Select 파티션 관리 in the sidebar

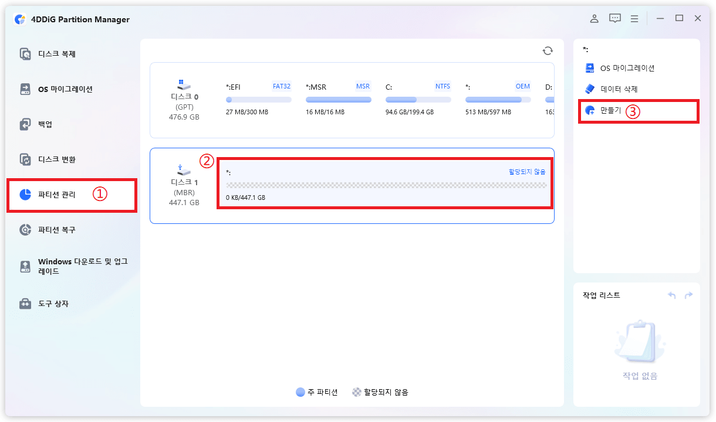[56, 195]
